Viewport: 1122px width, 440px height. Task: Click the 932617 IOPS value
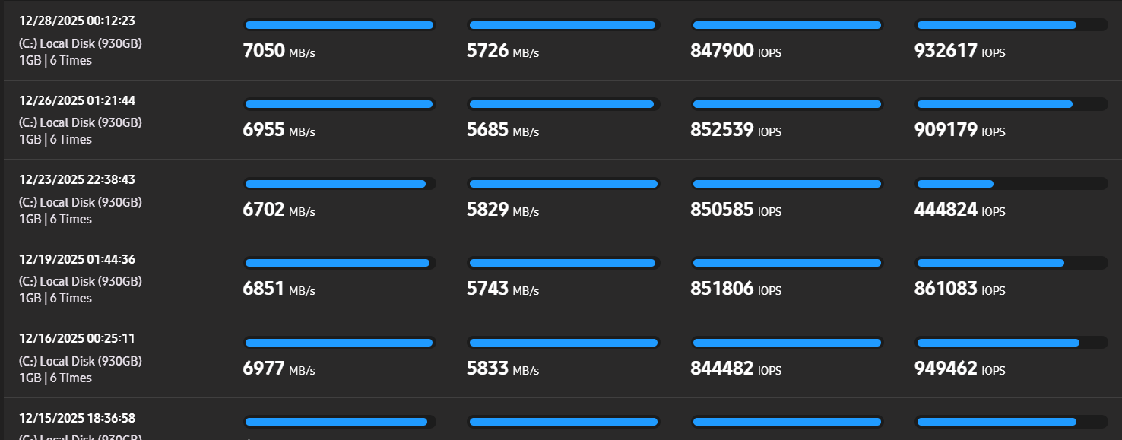point(959,52)
